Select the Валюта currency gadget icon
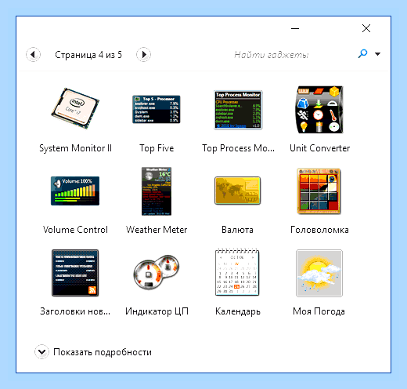 point(237,191)
